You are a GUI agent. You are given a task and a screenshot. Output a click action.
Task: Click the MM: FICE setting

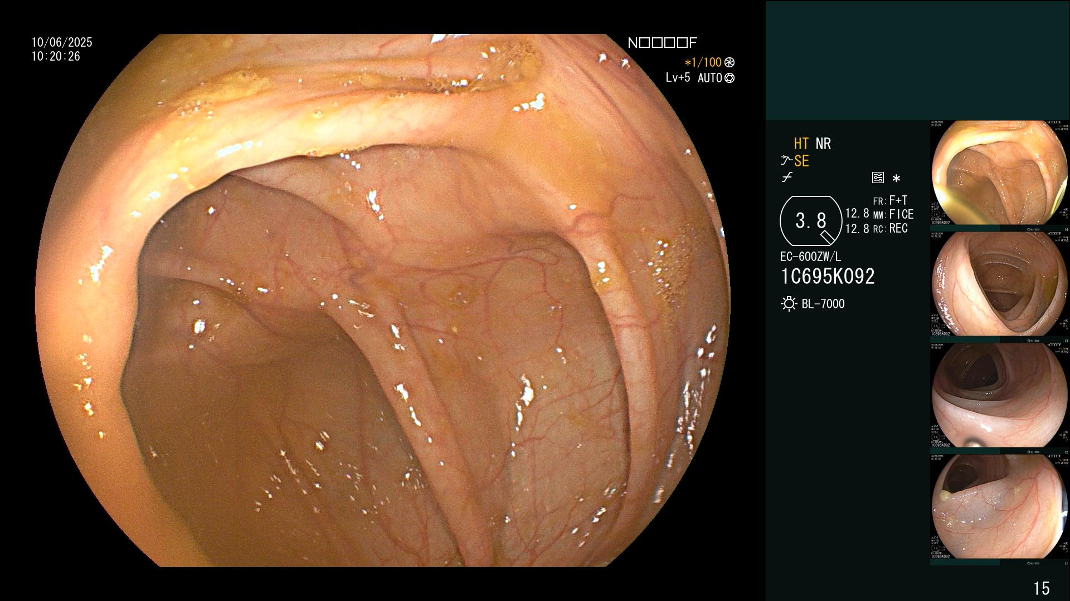click(893, 214)
